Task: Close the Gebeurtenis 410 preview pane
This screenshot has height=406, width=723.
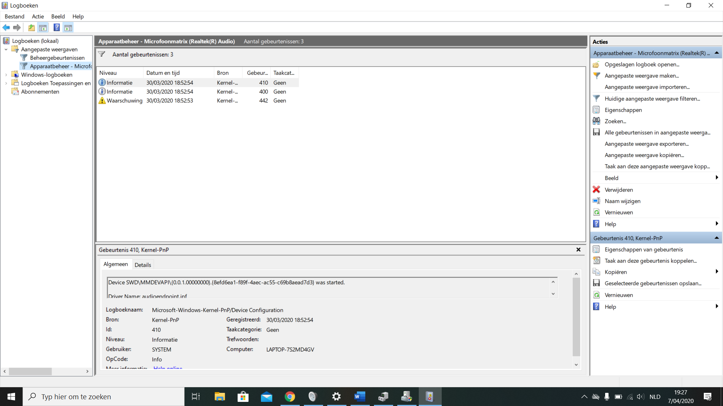Action: [578, 250]
